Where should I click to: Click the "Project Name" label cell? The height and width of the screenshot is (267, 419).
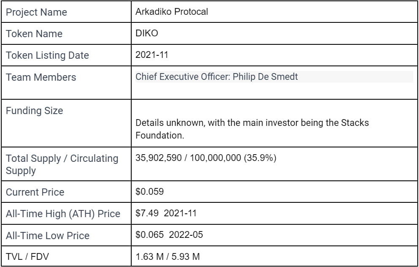point(36,12)
